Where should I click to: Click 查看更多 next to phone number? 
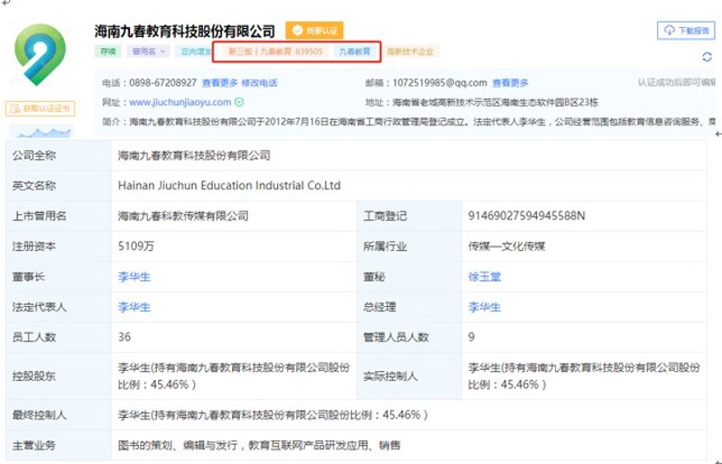click(x=219, y=83)
